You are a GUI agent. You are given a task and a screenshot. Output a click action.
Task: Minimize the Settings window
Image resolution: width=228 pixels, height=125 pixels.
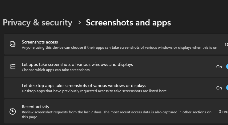pyautogui.click(x=224, y=4)
